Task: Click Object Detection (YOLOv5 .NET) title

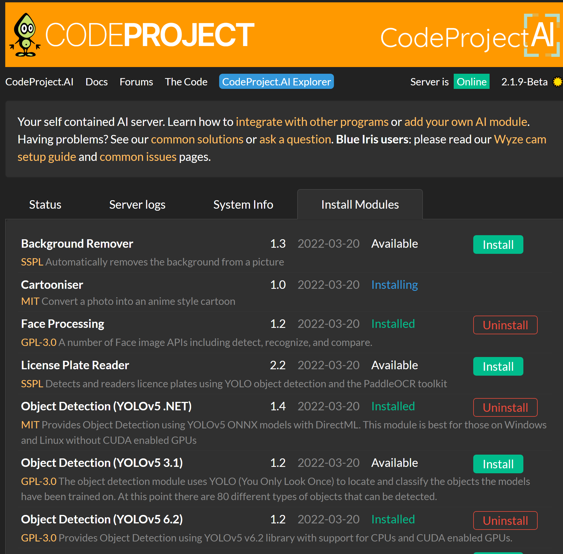Action: pyautogui.click(x=106, y=406)
